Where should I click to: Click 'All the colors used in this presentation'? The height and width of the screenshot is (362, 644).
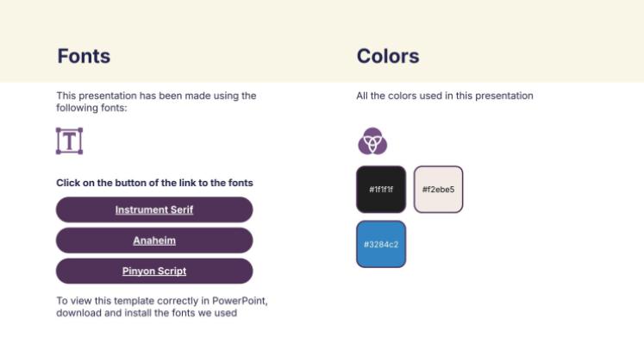click(444, 96)
